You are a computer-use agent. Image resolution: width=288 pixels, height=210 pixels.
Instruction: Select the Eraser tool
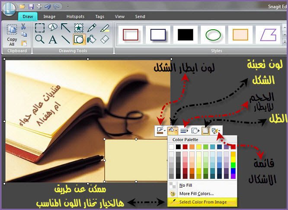point(105,40)
